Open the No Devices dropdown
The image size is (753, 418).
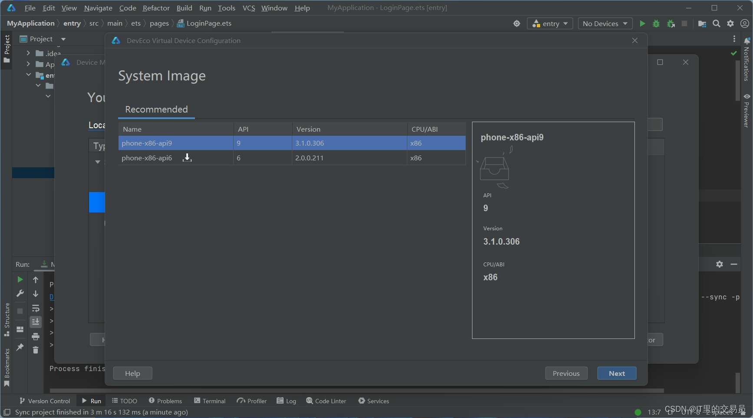pos(605,23)
